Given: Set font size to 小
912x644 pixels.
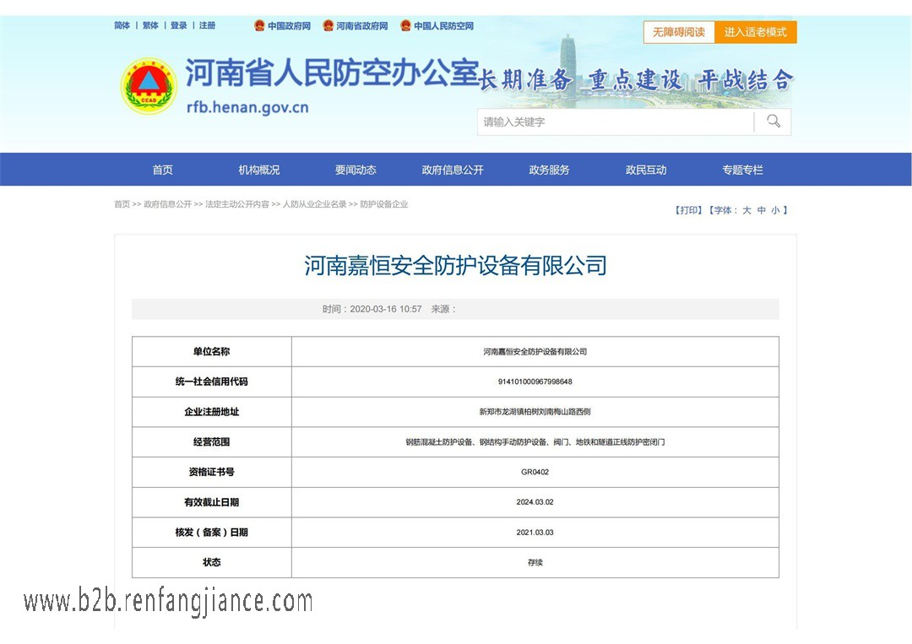Looking at the screenshot, I should (x=775, y=210).
